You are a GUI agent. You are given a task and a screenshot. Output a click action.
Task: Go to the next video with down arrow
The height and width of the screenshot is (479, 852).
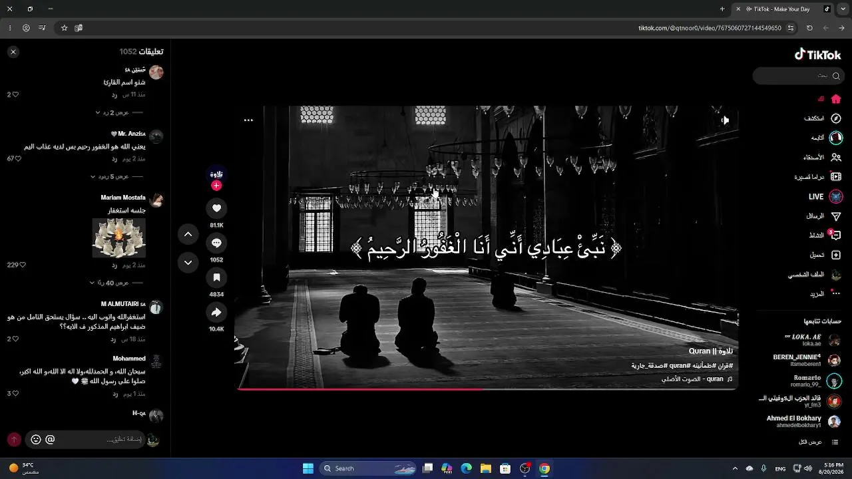coord(188,263)
